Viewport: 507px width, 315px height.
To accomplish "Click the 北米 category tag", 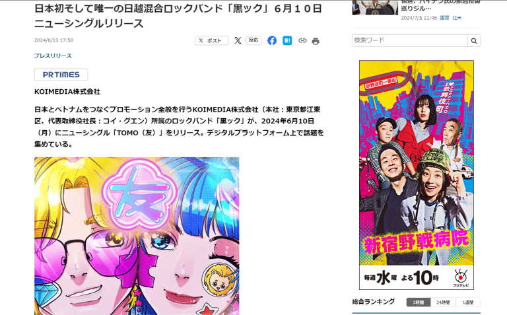I will [x=457, y=18].
